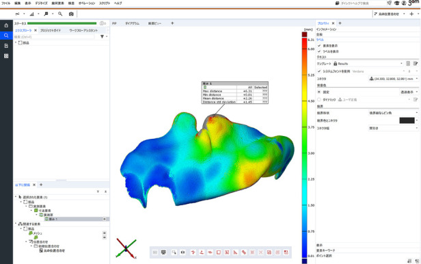421x264 pixels.
Task: Click the user account icon at top right
Action: click(x=404, y=3)
